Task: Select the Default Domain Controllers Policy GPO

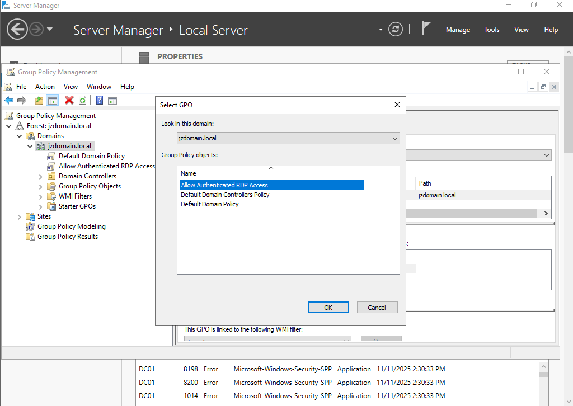Action: (x=226, y=193)
